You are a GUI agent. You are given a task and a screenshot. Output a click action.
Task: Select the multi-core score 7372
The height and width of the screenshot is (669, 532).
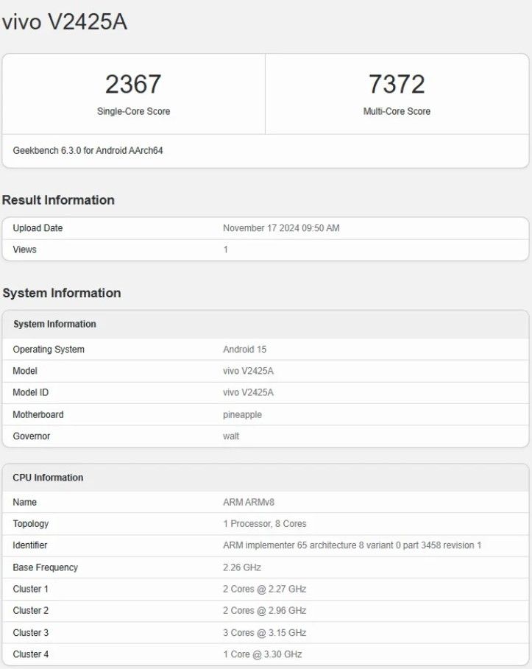[x=397, y=84]
